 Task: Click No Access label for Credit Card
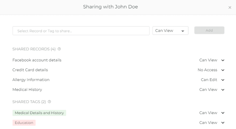[207, 70]
